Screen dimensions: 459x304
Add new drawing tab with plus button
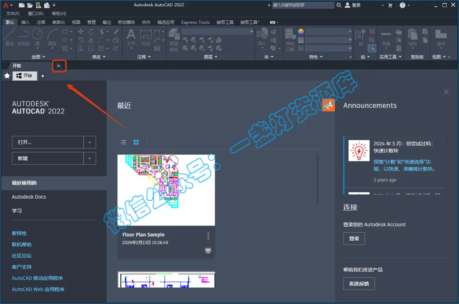(59, 66)
